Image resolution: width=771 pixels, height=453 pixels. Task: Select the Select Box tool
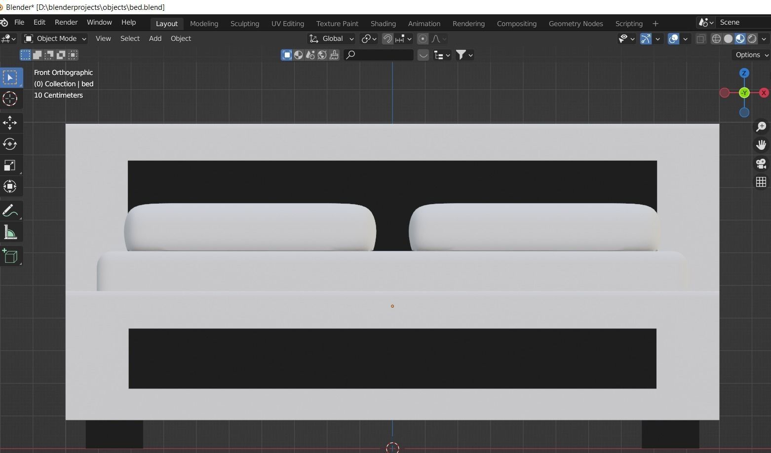10,77
